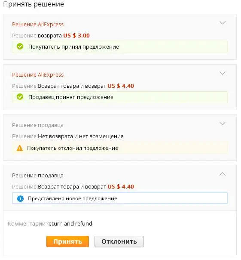Click 'Представлено новое предложение' status box

tap(120, 198)
